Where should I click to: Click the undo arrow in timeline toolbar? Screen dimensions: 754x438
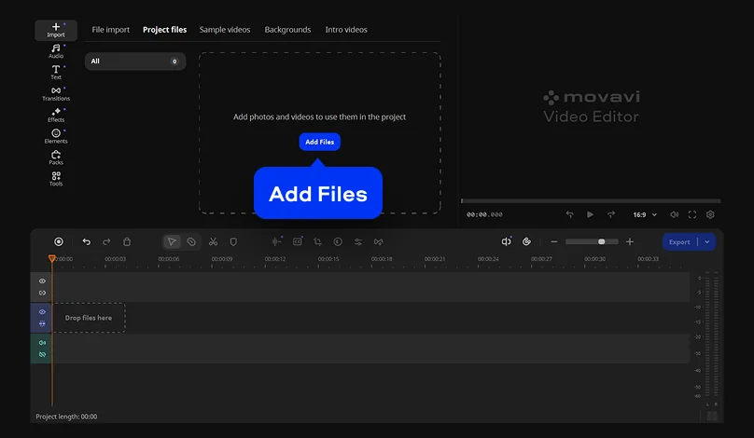pos(87,241)
